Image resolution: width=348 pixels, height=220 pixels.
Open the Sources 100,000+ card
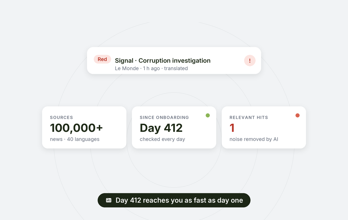84,127
